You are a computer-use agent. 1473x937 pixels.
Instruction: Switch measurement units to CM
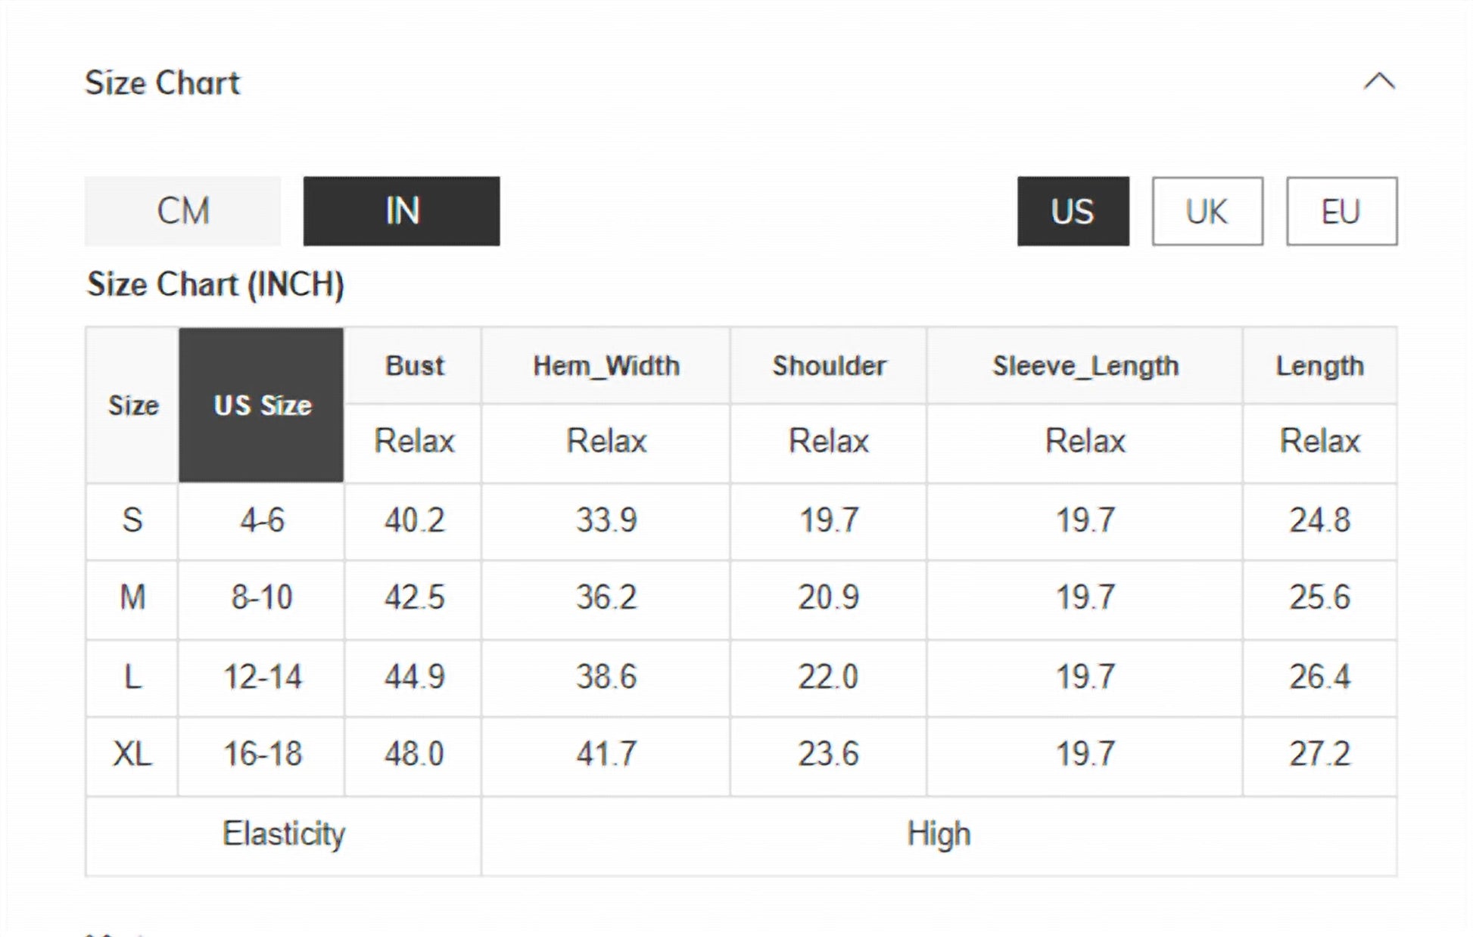click(x=182, y=211)
